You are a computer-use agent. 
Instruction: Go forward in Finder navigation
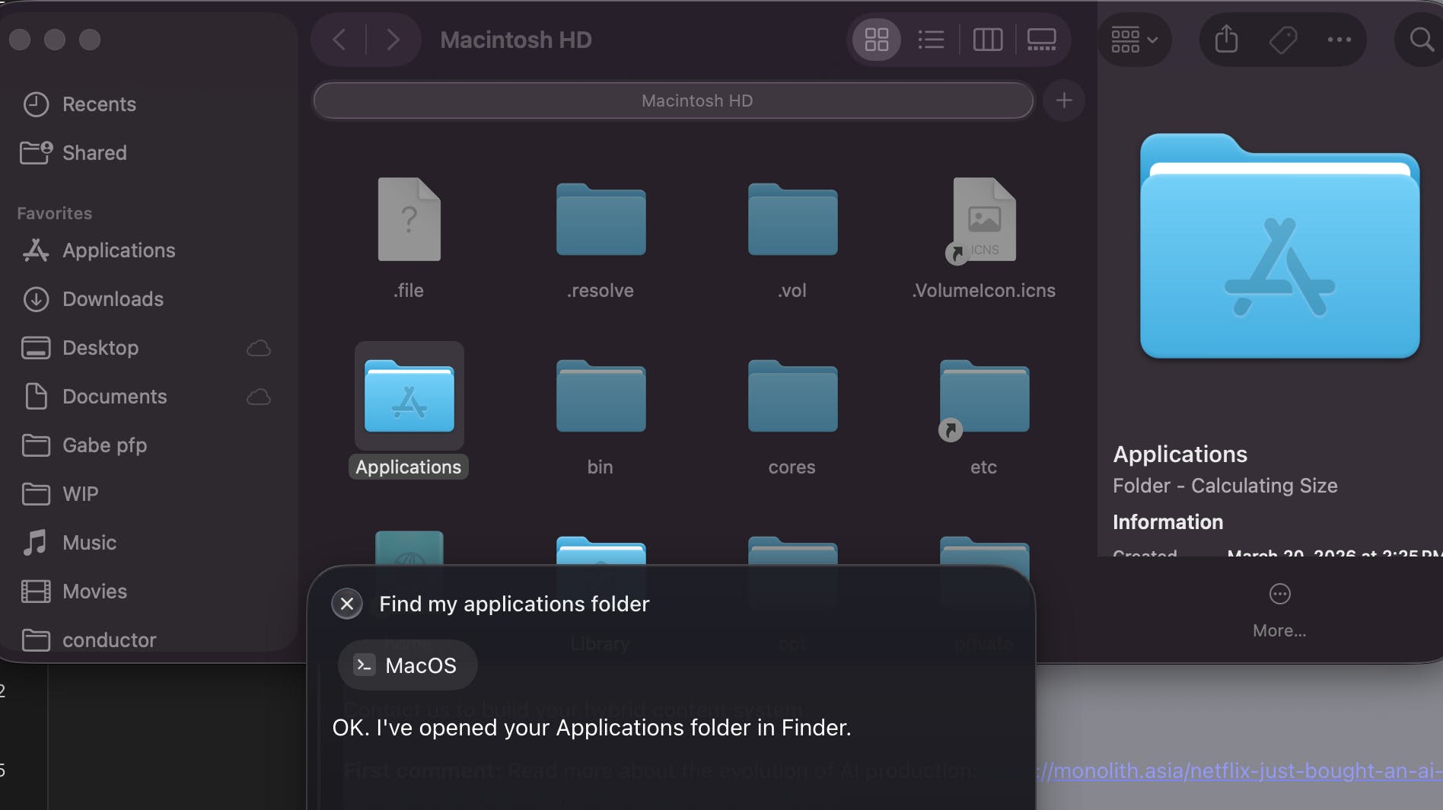(x=393, y=40)
